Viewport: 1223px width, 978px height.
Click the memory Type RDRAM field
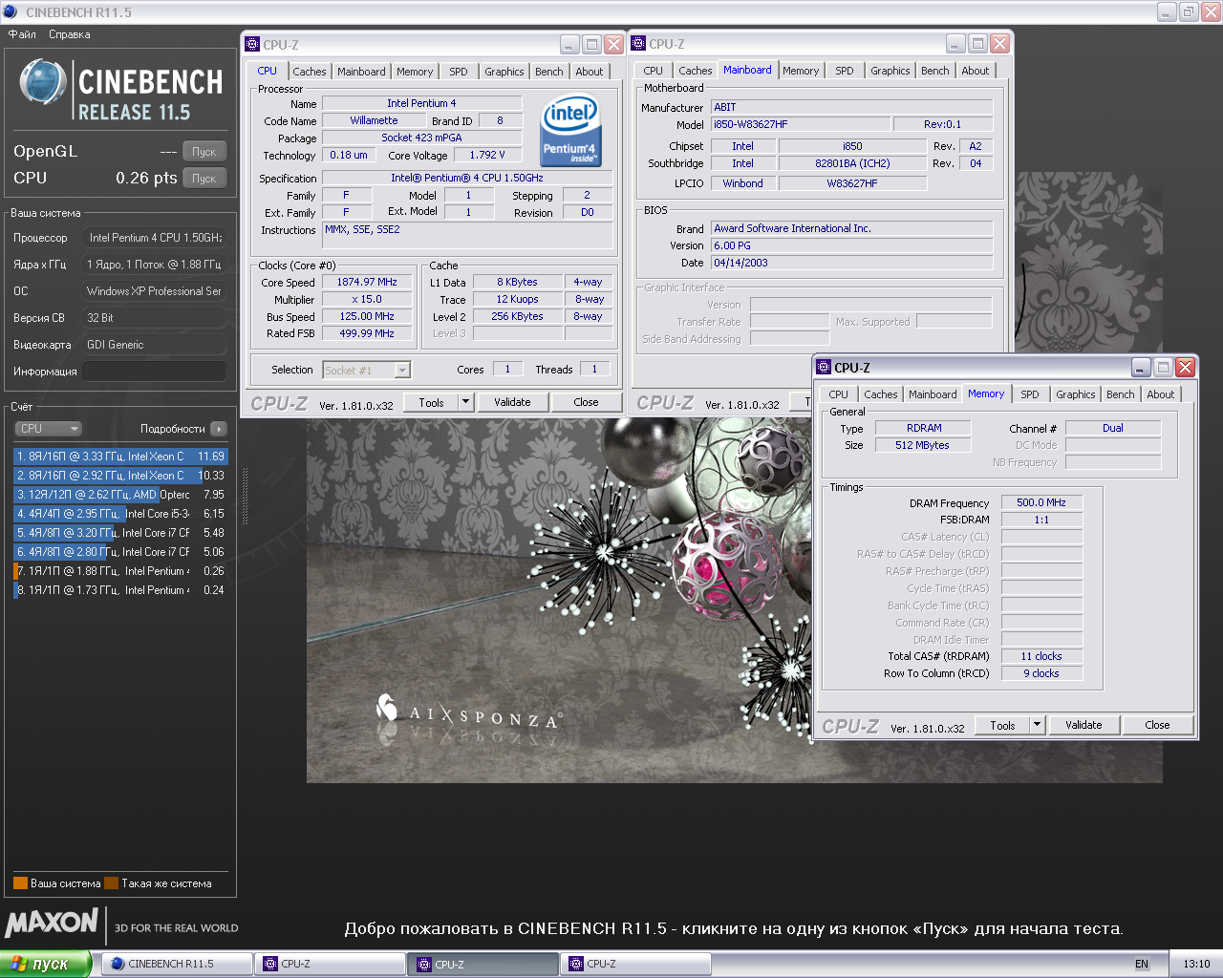924,428
